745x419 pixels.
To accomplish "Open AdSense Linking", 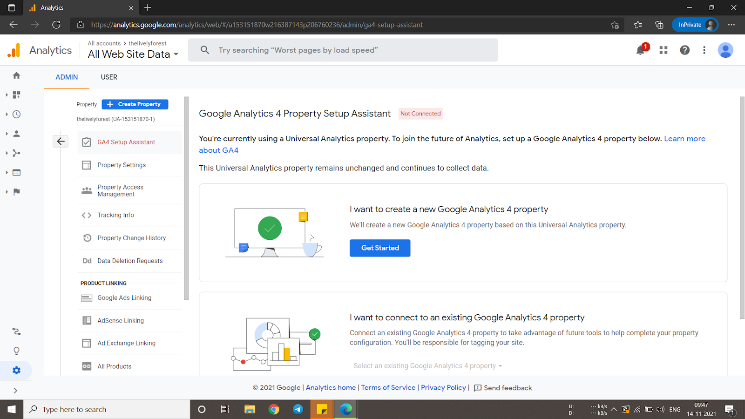I will [x=129, y=321].
